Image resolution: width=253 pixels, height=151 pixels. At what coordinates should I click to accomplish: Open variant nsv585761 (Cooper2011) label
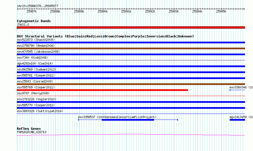tap(36, 75)
